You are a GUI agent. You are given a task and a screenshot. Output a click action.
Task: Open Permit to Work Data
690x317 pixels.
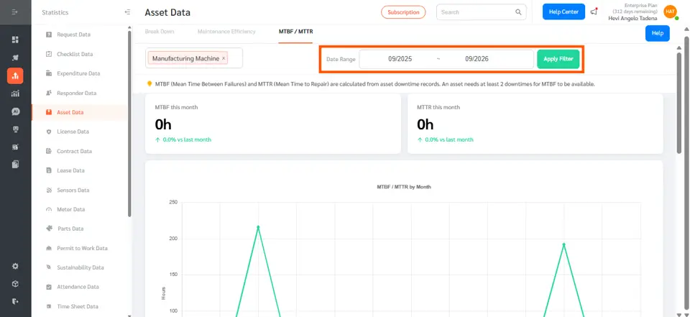[82, 248]
